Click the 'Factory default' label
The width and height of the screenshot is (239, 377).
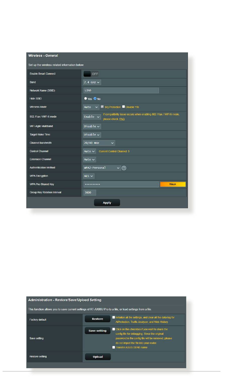pos(38,320)
